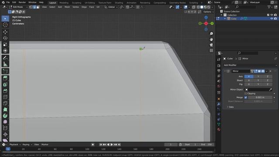Select the Scale tool
279x157 pixels.
(5, 44)
